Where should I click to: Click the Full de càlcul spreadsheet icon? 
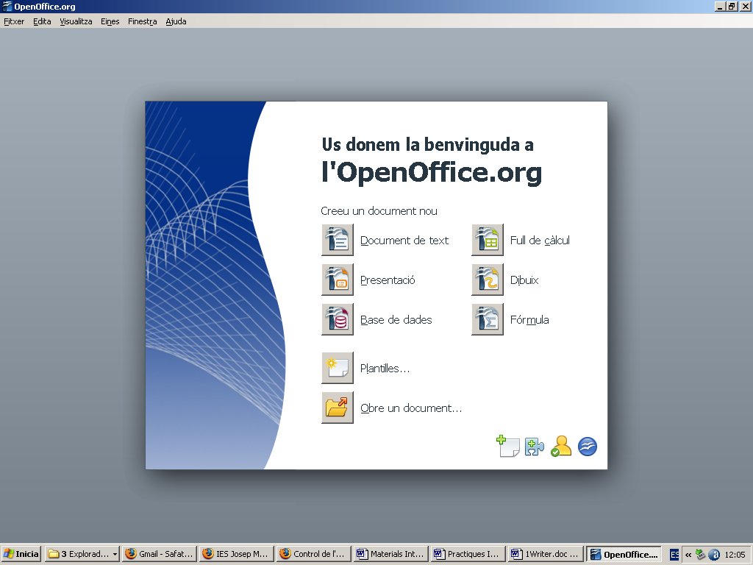coord(488,240)
